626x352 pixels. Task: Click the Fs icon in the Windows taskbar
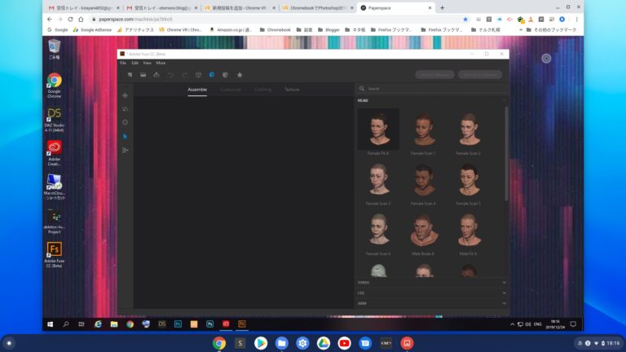point(241,324)
